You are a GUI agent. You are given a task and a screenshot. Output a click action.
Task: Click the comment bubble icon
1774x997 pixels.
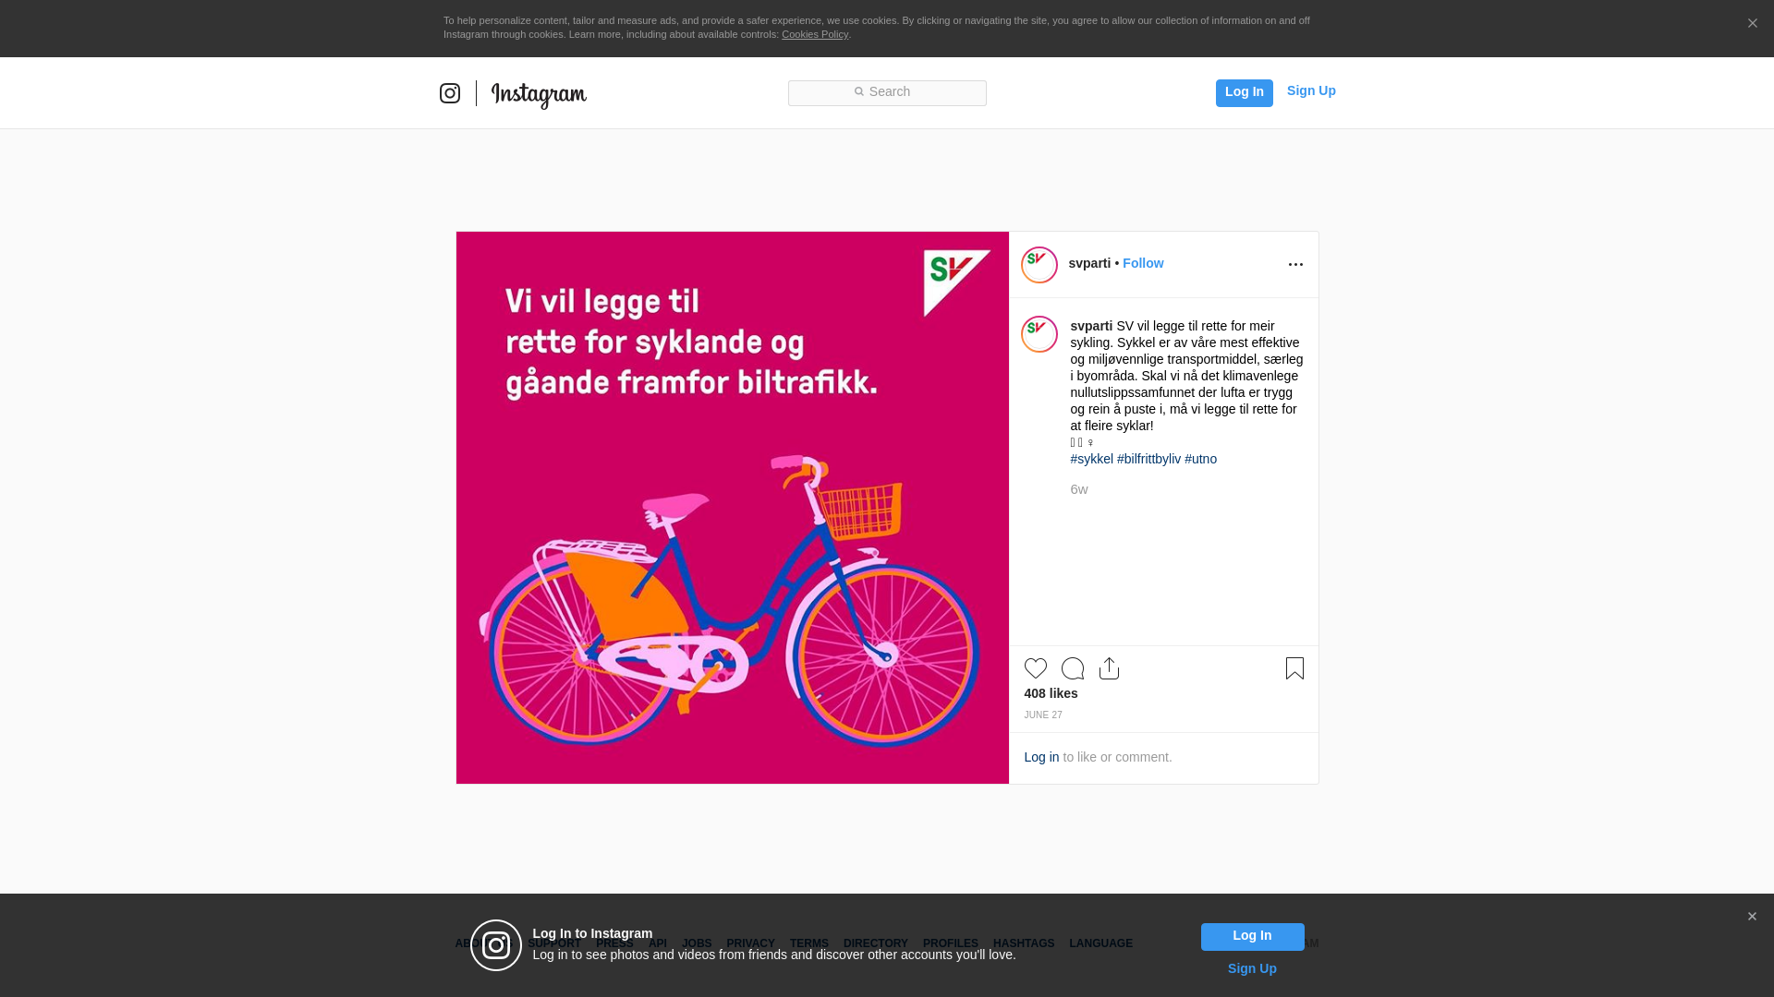click(x=1072, y=668)
